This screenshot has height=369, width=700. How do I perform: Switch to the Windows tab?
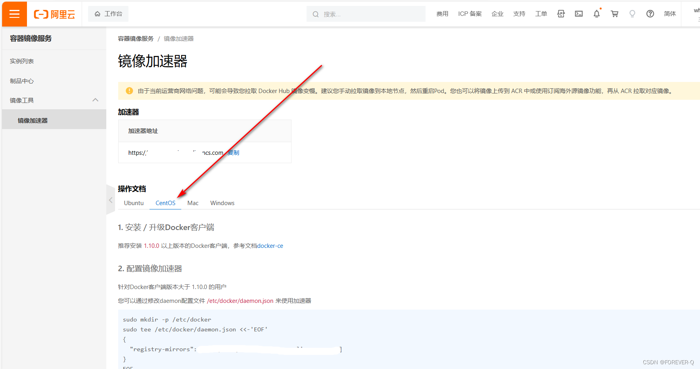tap(222, 203)
